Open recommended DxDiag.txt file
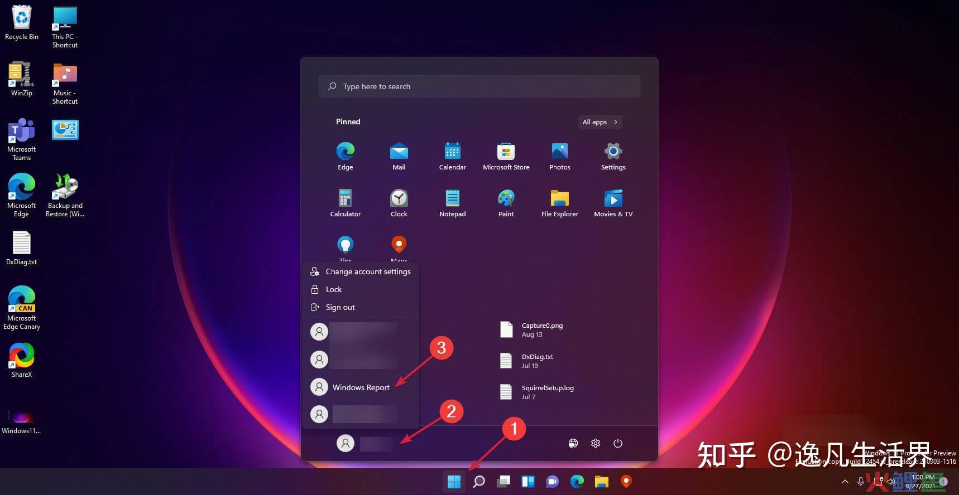The image size is (959, 495). point(527,361)
